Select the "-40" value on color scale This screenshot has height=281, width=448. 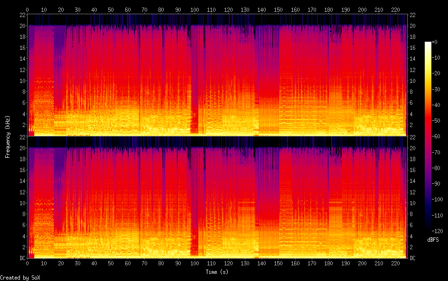(436, 105)
